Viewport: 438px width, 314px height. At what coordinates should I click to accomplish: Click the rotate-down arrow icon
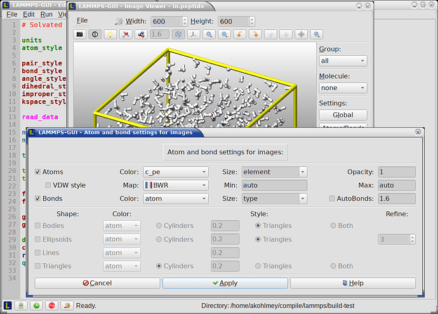click(286, 34)
